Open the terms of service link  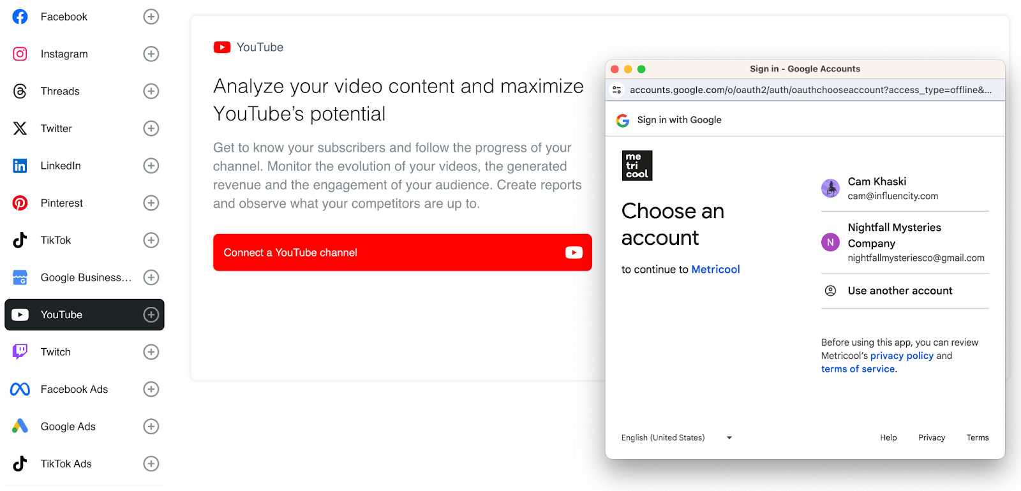[x=858, y=369]
